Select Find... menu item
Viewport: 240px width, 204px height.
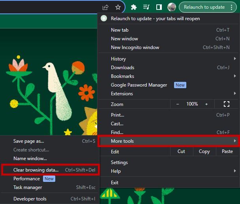pyautogui.click(x=169, y=132)
